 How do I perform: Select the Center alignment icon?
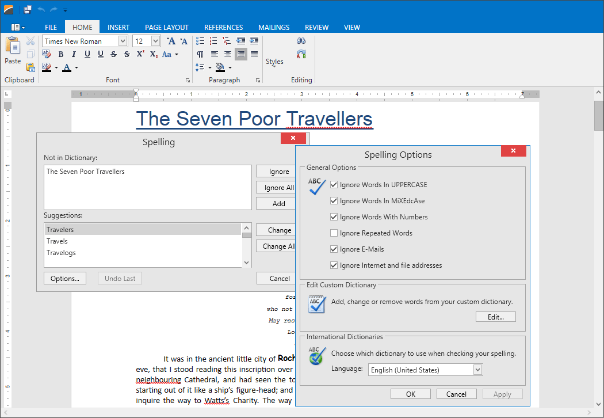pyautogui.click(x=227, y=54)
